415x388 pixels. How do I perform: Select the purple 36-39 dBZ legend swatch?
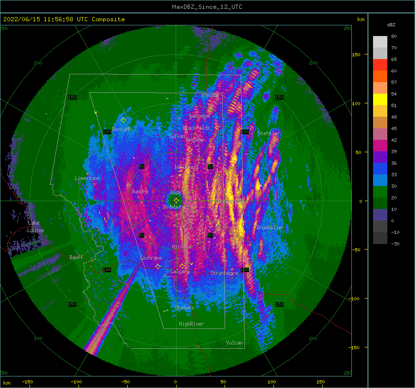(380, 157)
